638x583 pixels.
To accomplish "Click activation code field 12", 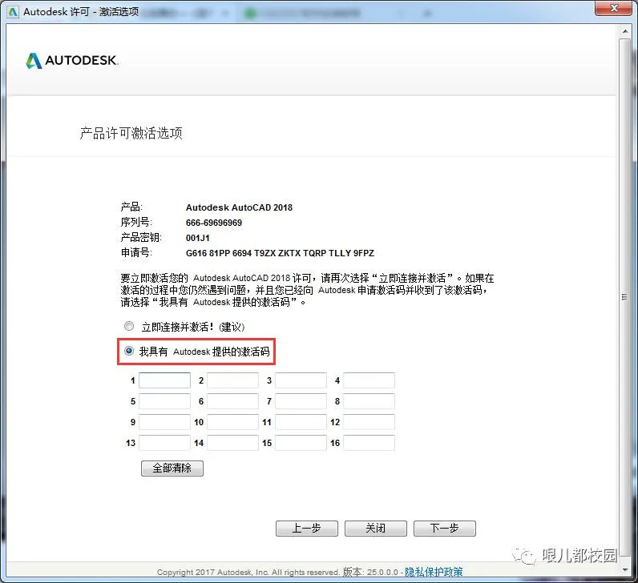I will [369, 422].
